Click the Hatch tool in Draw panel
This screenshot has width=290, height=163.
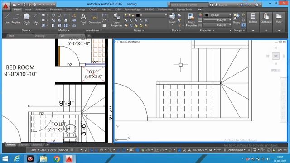point(43,25)
